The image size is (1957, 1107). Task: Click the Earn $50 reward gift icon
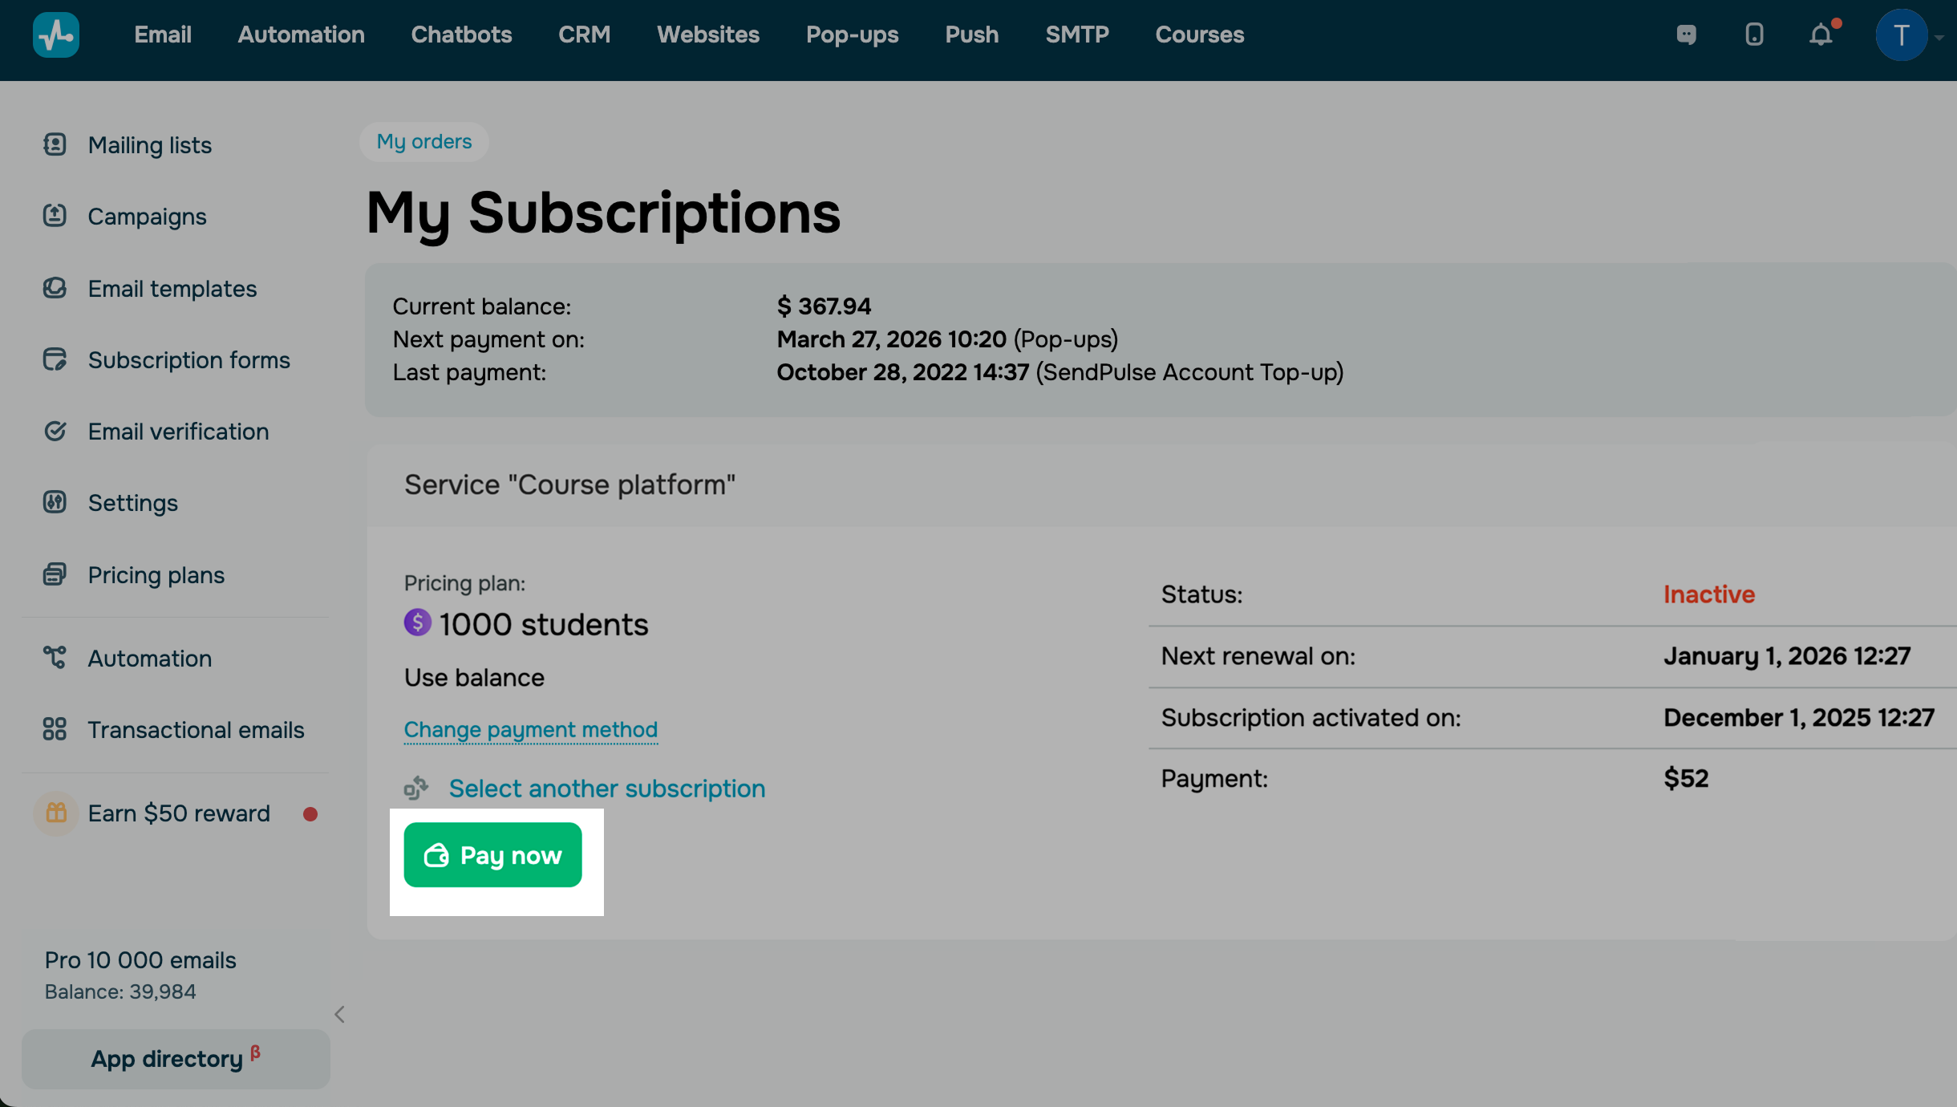(x=56, y=813)
